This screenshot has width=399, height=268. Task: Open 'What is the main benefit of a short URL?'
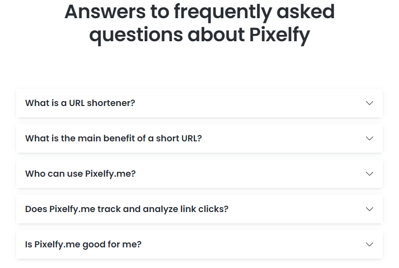(x=113, y=138)
